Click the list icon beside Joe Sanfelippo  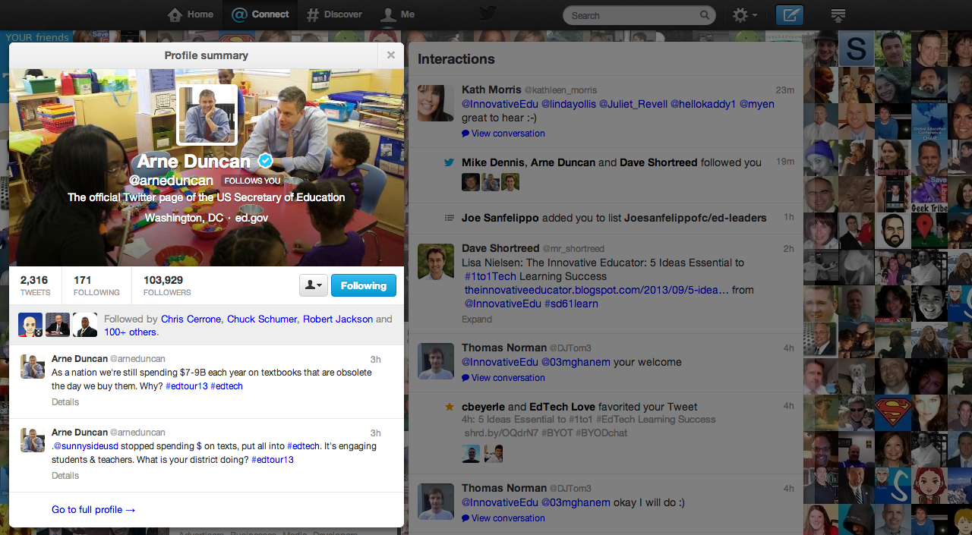449,218
